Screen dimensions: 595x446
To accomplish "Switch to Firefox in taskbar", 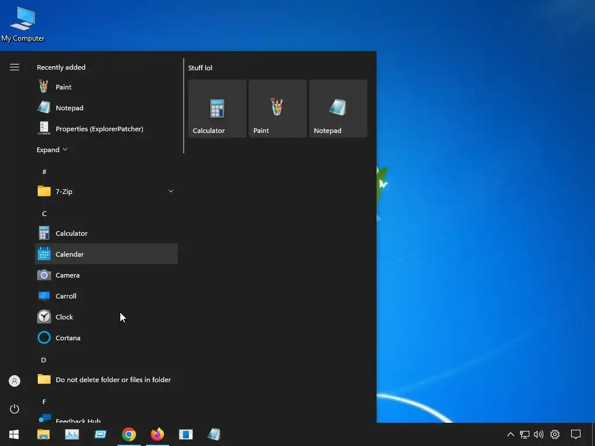I will pos(157,434).
